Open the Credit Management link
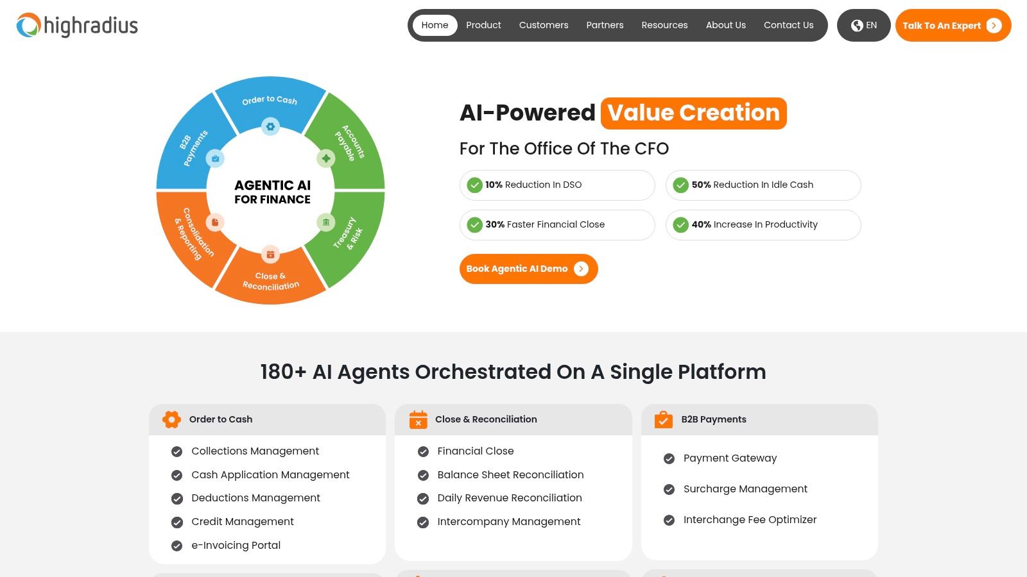 243,522
